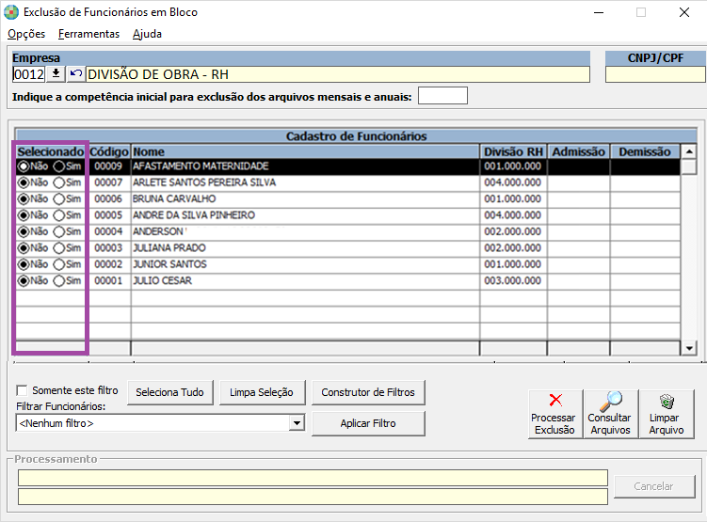Screen dimensions: 707x522
Task: Open Filtrar Funcionários dropdown arrow
Action: [297, 423]
